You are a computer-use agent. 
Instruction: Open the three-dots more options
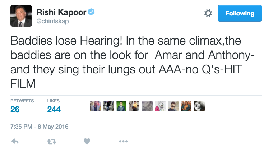tap(123, 141)
